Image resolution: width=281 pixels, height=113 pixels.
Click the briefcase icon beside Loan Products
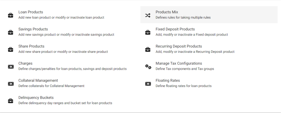click(x=11, y=15)
